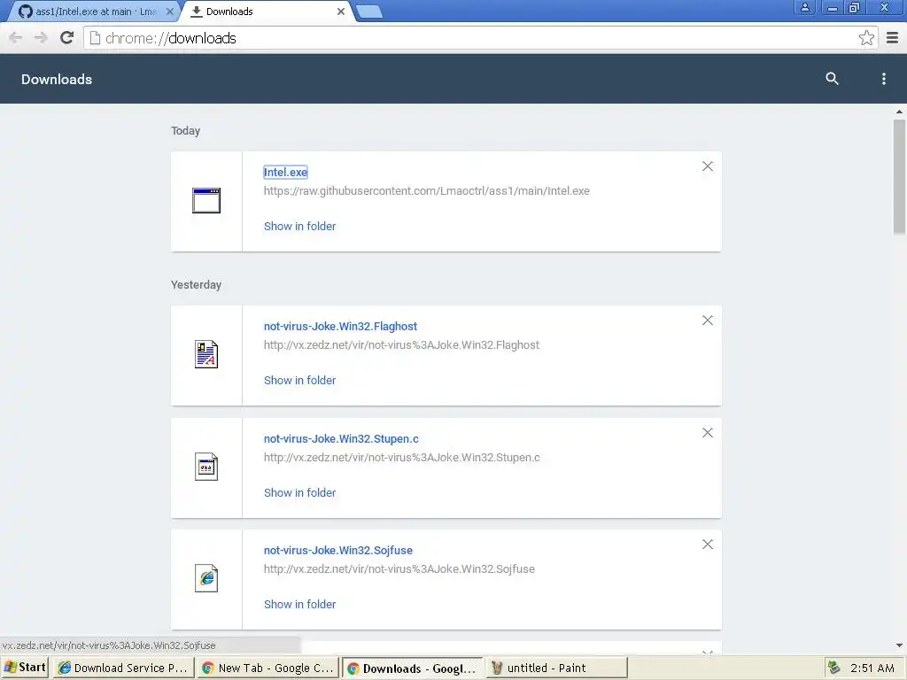The width and height of the screenshot is (907, 680).
Task: Click the 2:51 AM taskbar clock
Action: tap(872, 668)
